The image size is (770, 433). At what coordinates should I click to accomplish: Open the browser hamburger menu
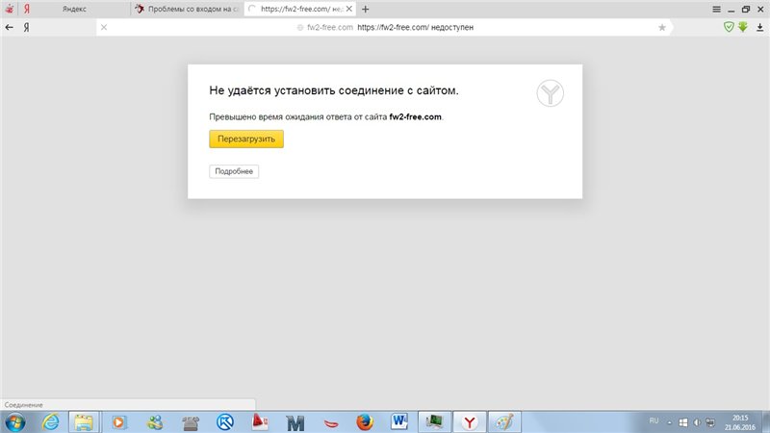(716, 9)
